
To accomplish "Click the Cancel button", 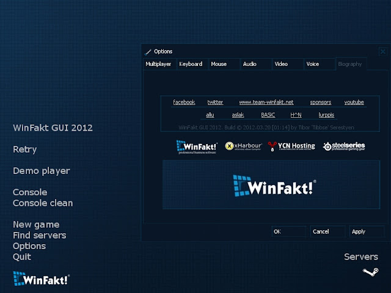I will [x=327, y=231].
